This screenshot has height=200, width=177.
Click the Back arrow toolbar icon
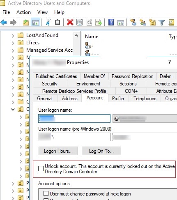4,22
